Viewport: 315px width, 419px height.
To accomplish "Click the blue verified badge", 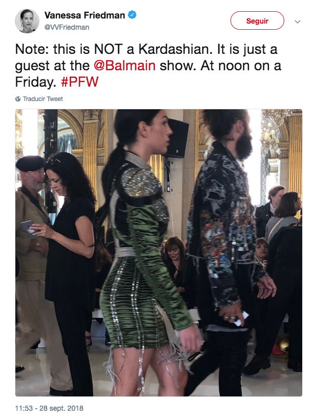I will click(x=132, y=15).
